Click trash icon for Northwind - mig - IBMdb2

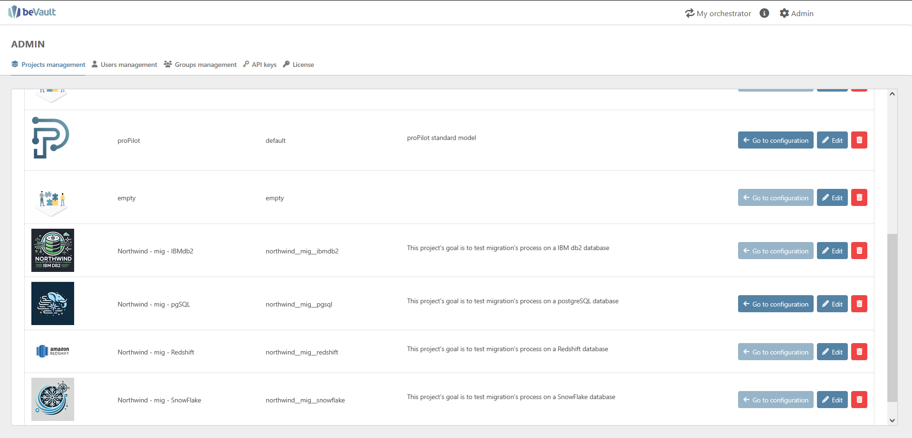[859, 251]
